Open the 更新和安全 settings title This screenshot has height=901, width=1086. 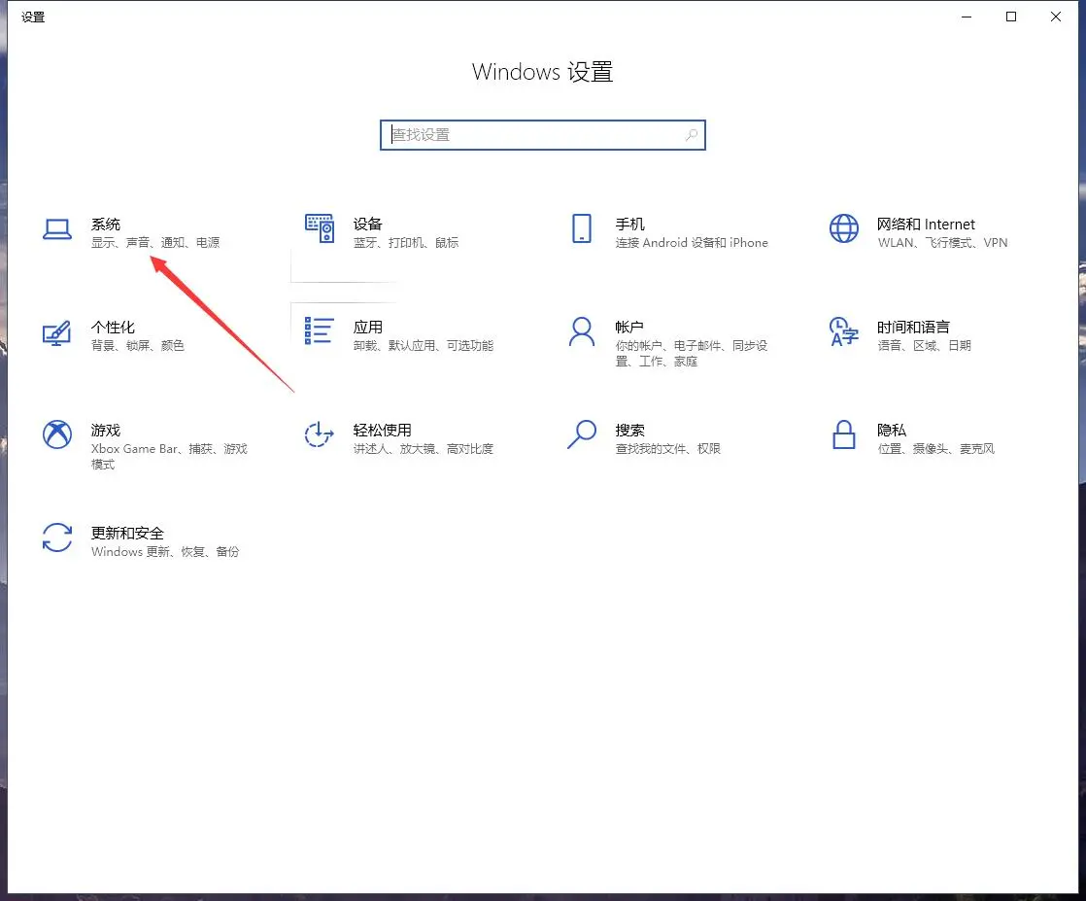click(x=127, y=533)
